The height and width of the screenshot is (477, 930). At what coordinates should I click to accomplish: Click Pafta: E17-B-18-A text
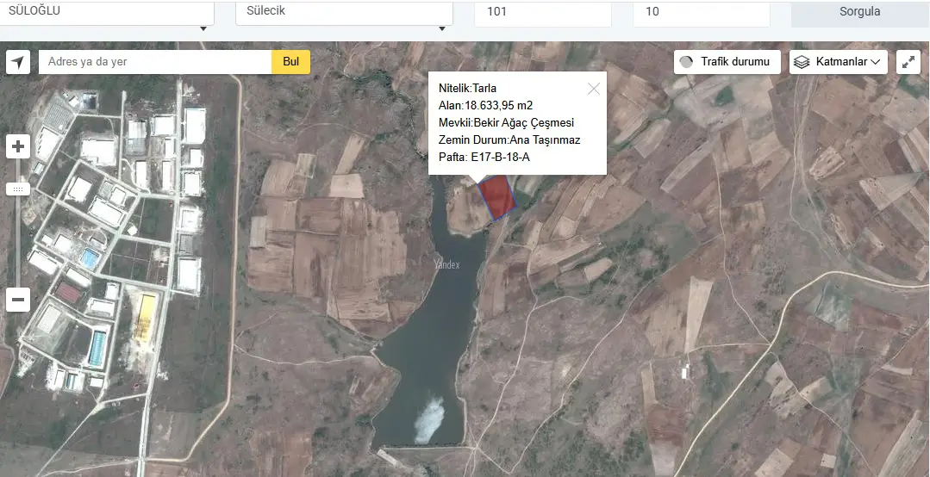(x=484, y=157)
